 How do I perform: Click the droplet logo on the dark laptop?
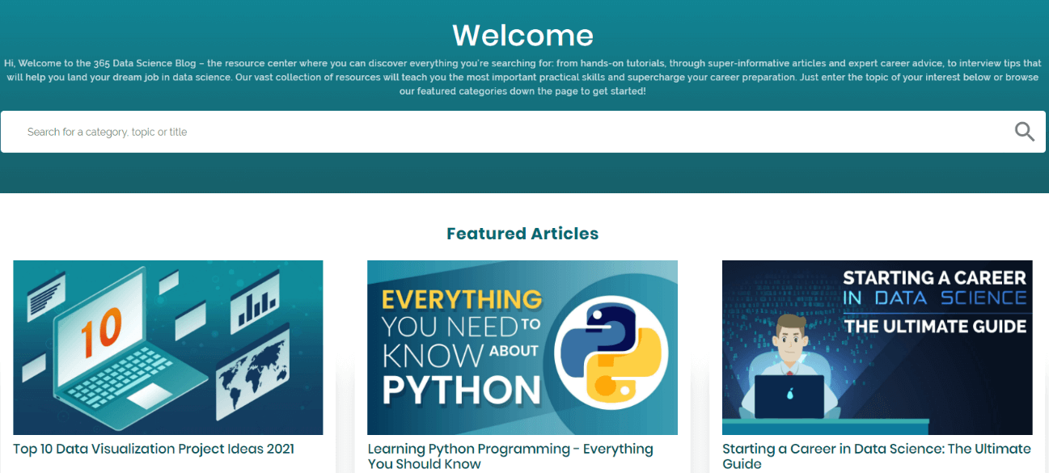789,395
